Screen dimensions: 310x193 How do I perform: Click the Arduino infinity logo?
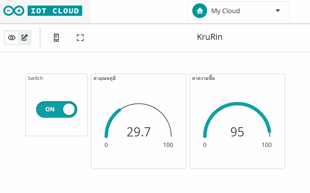[13, 10]
